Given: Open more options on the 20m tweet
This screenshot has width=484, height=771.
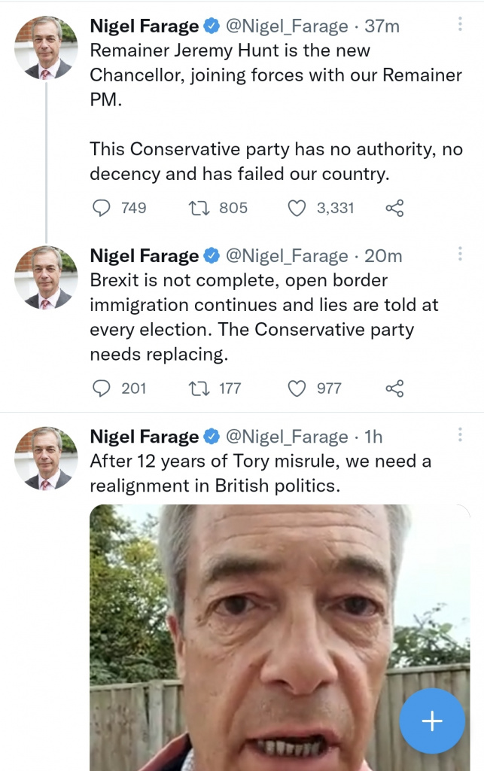Looking at the screenshot, I should (459, 254).
